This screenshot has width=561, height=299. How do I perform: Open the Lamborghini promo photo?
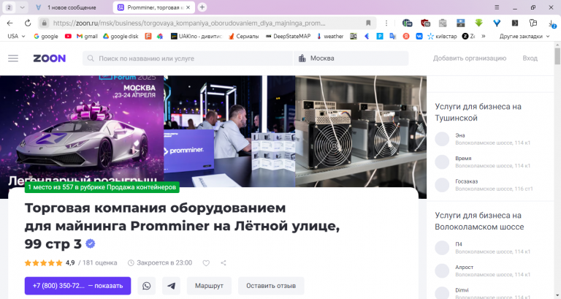82,131
